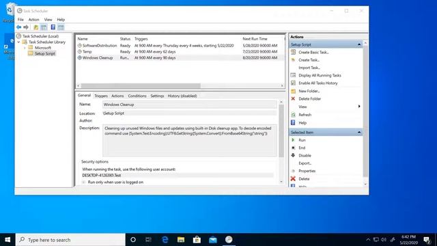The image size is (437, 246).
Task: Select Task Scheduler Library in tree
Action: [47, 42]
